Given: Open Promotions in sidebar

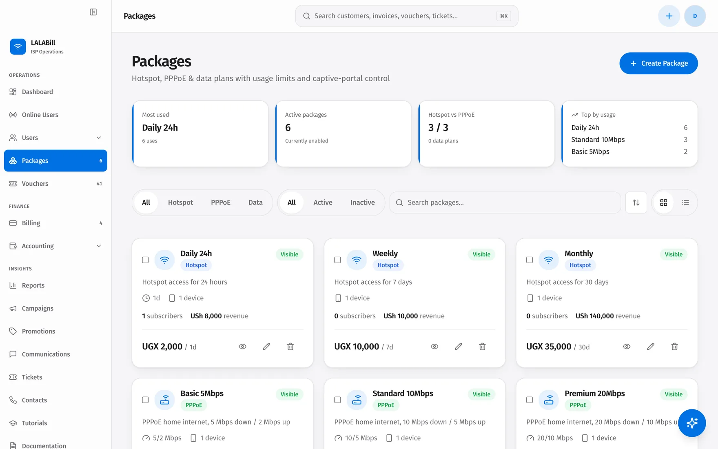Looking at the screenshot, I should [x=55, y=331].
